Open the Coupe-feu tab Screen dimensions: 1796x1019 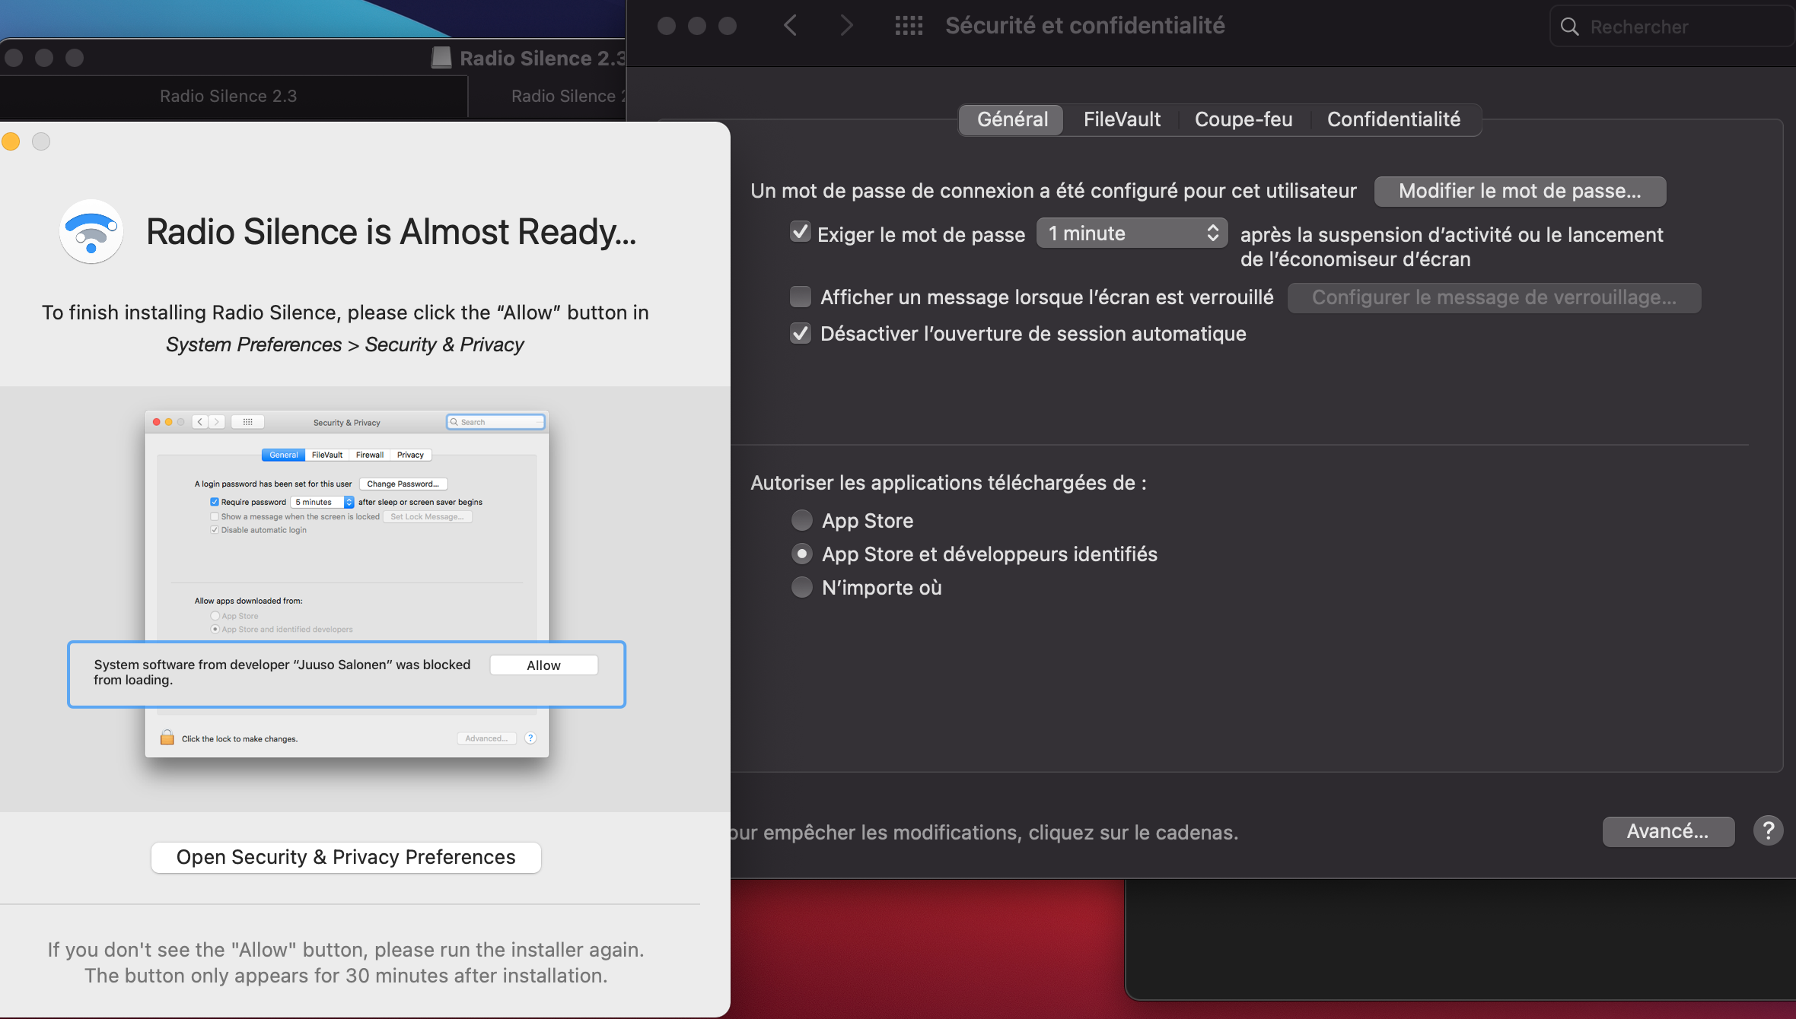coord(1243,119)
